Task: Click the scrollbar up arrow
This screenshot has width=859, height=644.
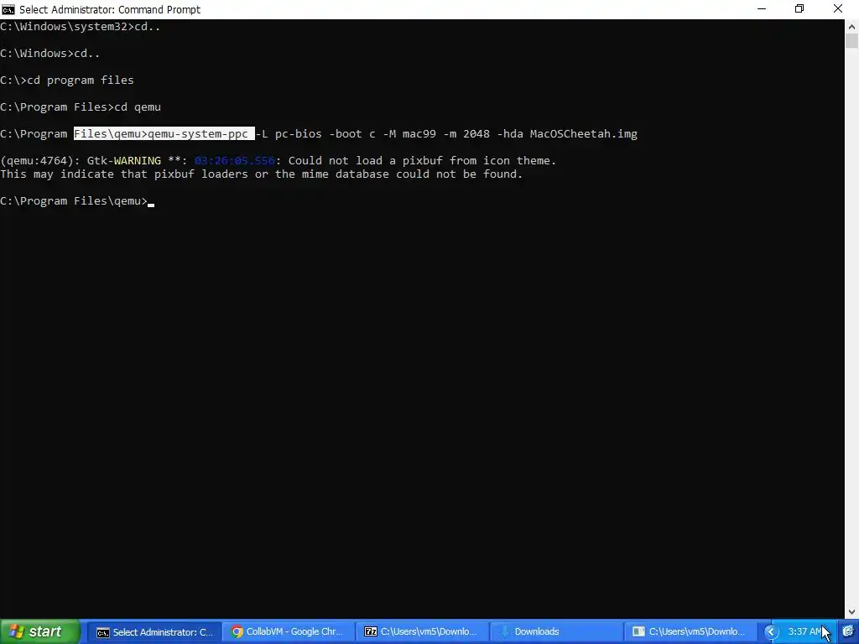Action: point(852,26)
